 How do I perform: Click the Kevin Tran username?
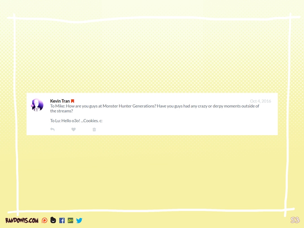(60, 101)
